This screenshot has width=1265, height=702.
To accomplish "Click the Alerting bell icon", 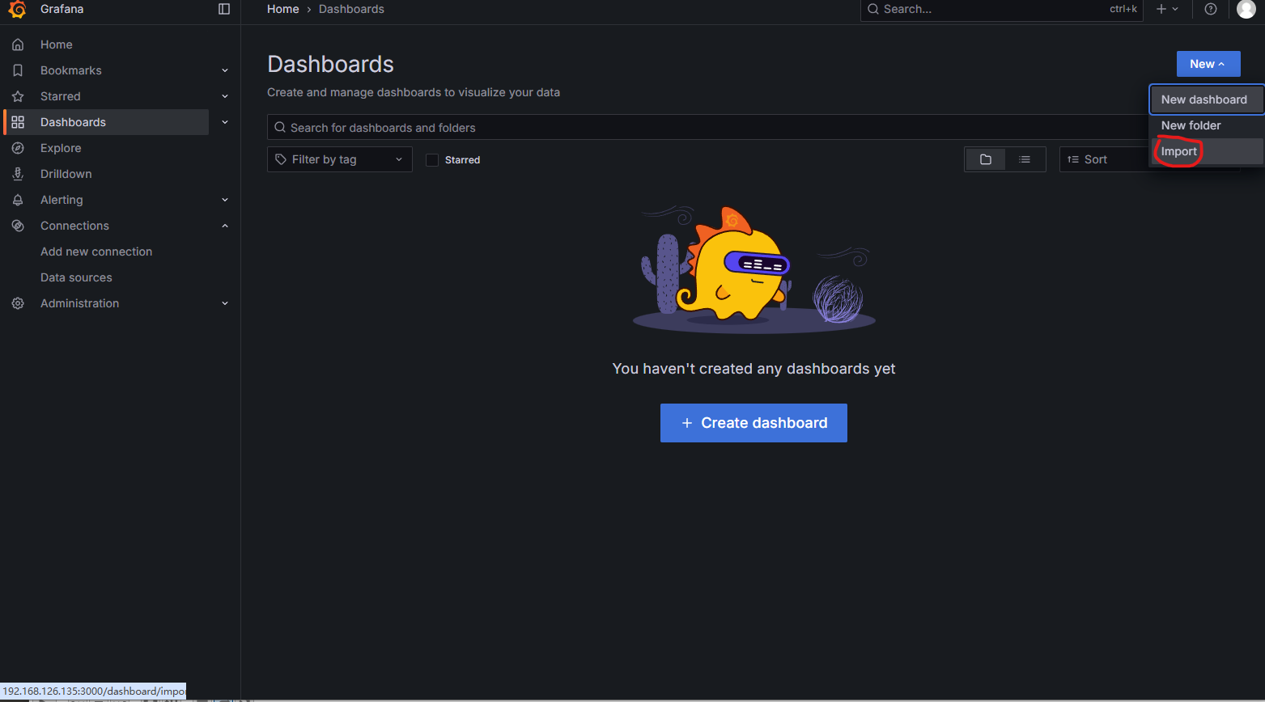I will (18, 200).
